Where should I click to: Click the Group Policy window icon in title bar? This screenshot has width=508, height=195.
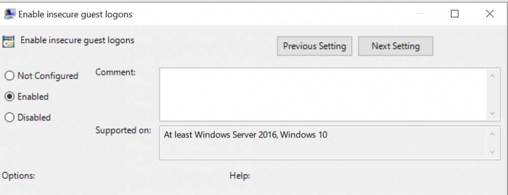pos(9,14)
